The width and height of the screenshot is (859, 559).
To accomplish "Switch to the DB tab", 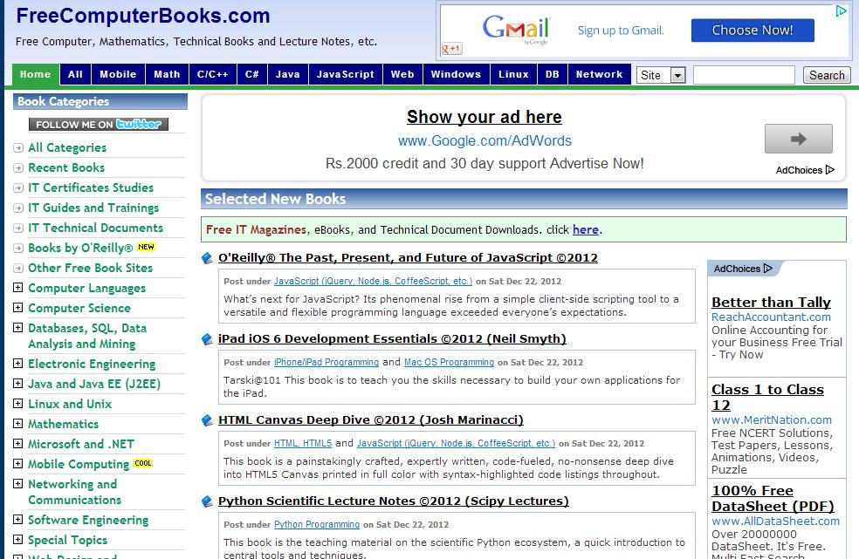I will pos(553,74).
